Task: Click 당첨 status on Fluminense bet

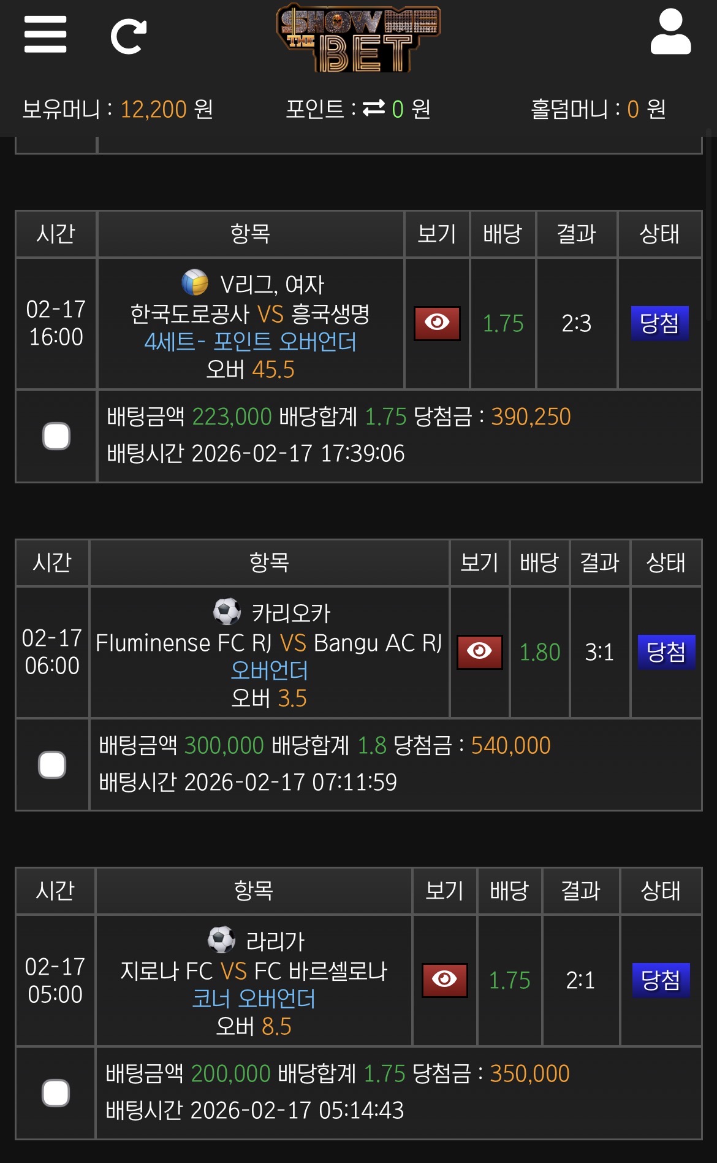Action: click(666, 651)
